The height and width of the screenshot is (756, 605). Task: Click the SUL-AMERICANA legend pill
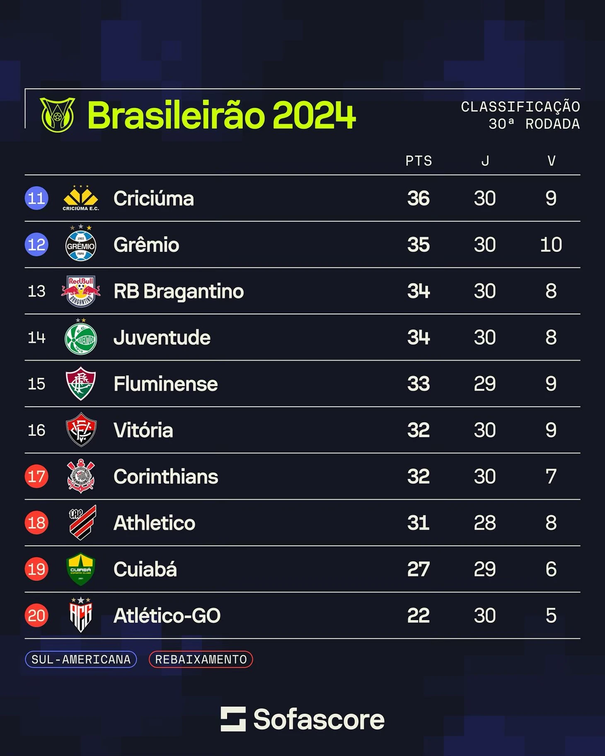click(x=81, y=659)
